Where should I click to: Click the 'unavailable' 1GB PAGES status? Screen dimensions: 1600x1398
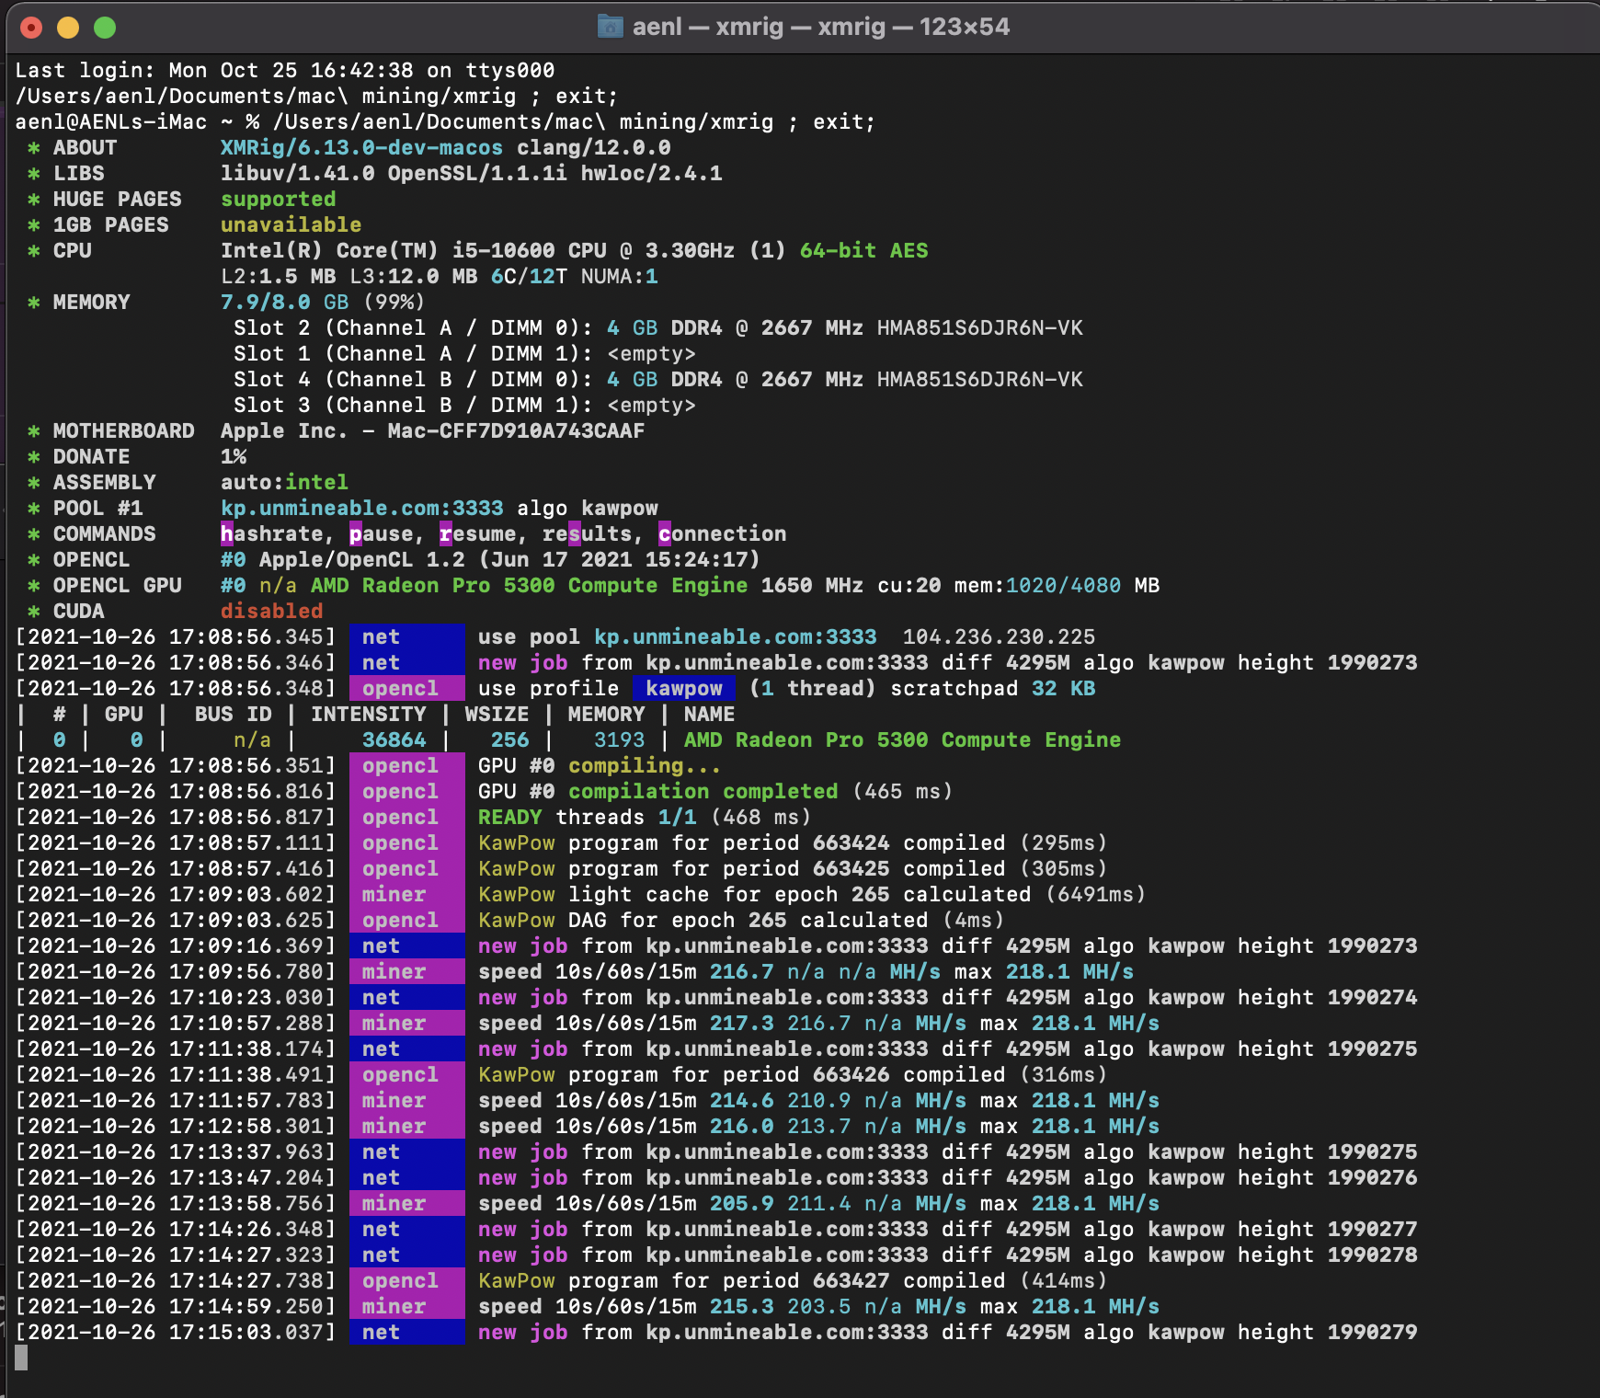pyautogui.click(x=291, y=224)
